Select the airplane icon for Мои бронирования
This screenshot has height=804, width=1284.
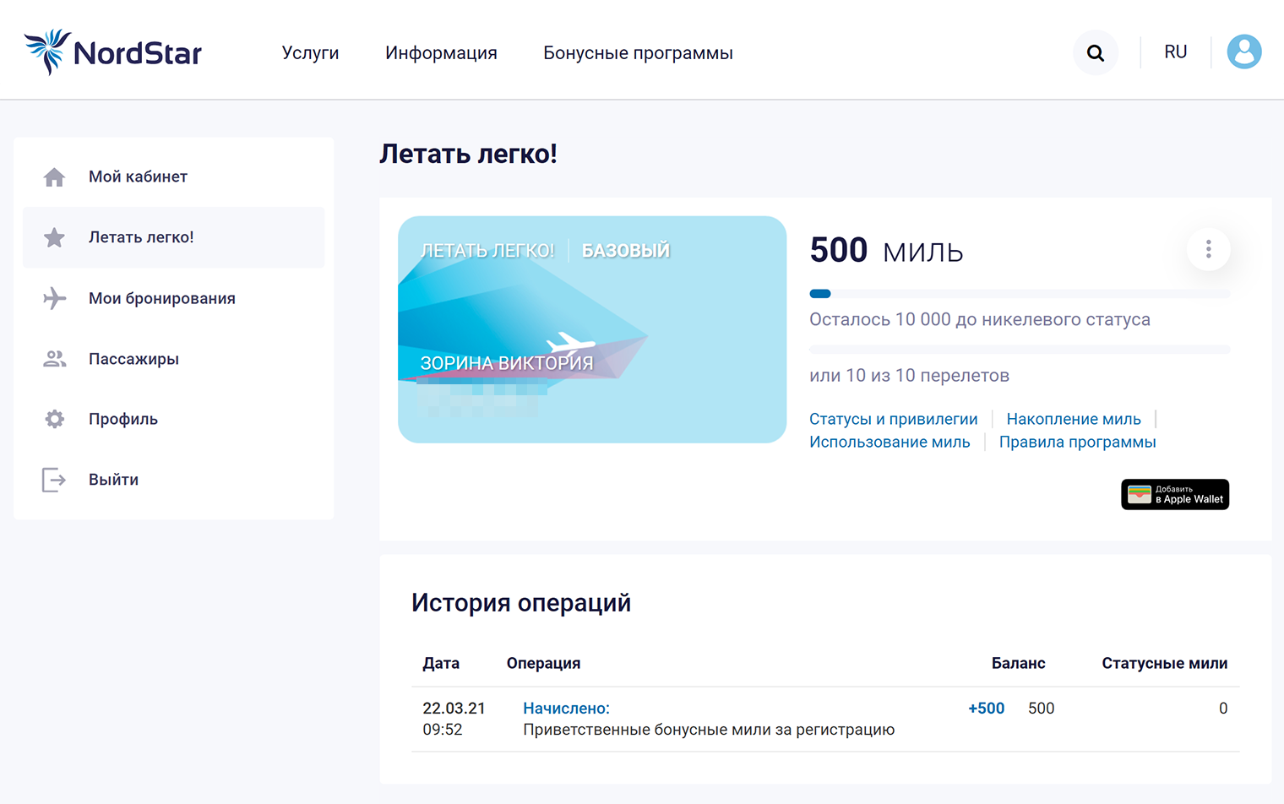54,298
